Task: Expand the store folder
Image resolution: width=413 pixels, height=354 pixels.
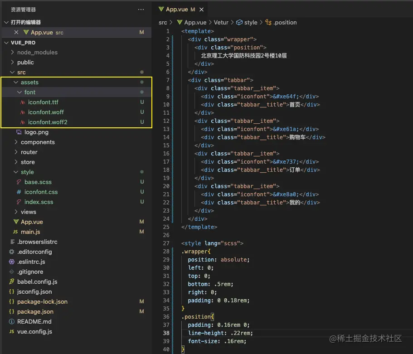Action: 16,162
